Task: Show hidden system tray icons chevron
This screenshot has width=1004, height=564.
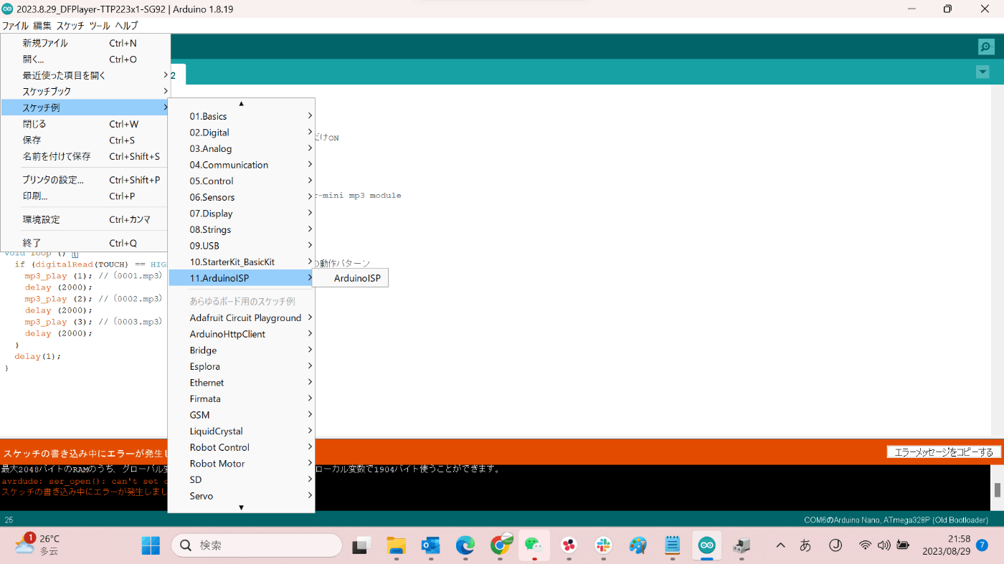Action: [781, 545]
